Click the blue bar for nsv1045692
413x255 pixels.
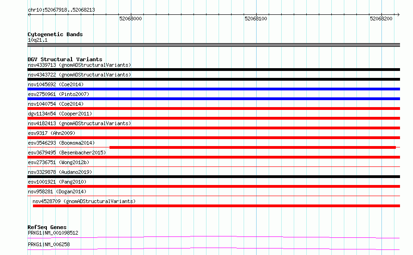click(x=213, y=89)
